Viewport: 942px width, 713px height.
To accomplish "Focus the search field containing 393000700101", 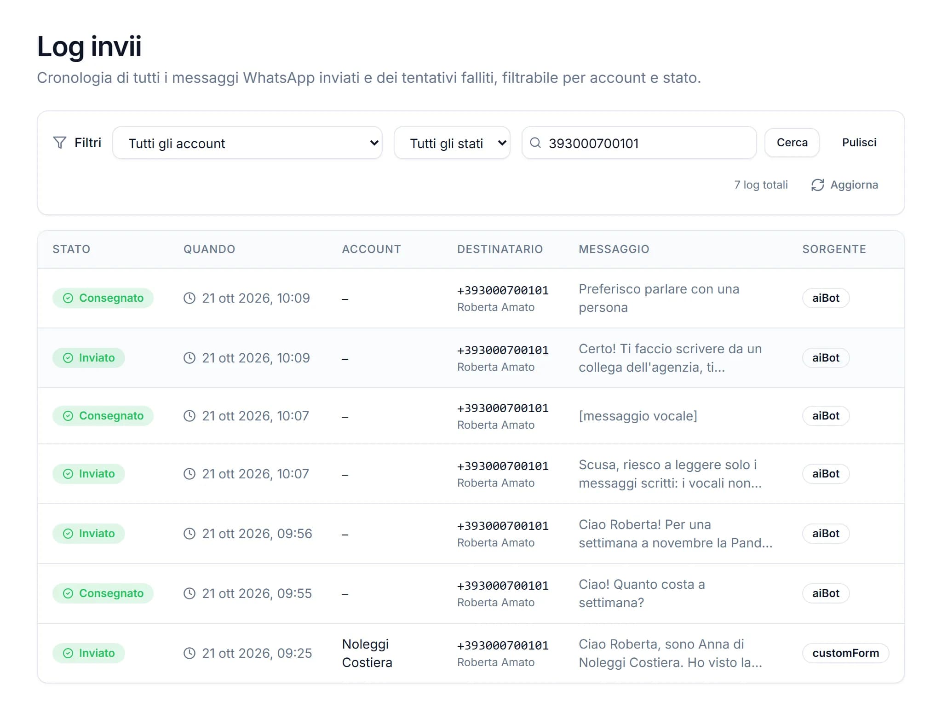I will [639, 143].
